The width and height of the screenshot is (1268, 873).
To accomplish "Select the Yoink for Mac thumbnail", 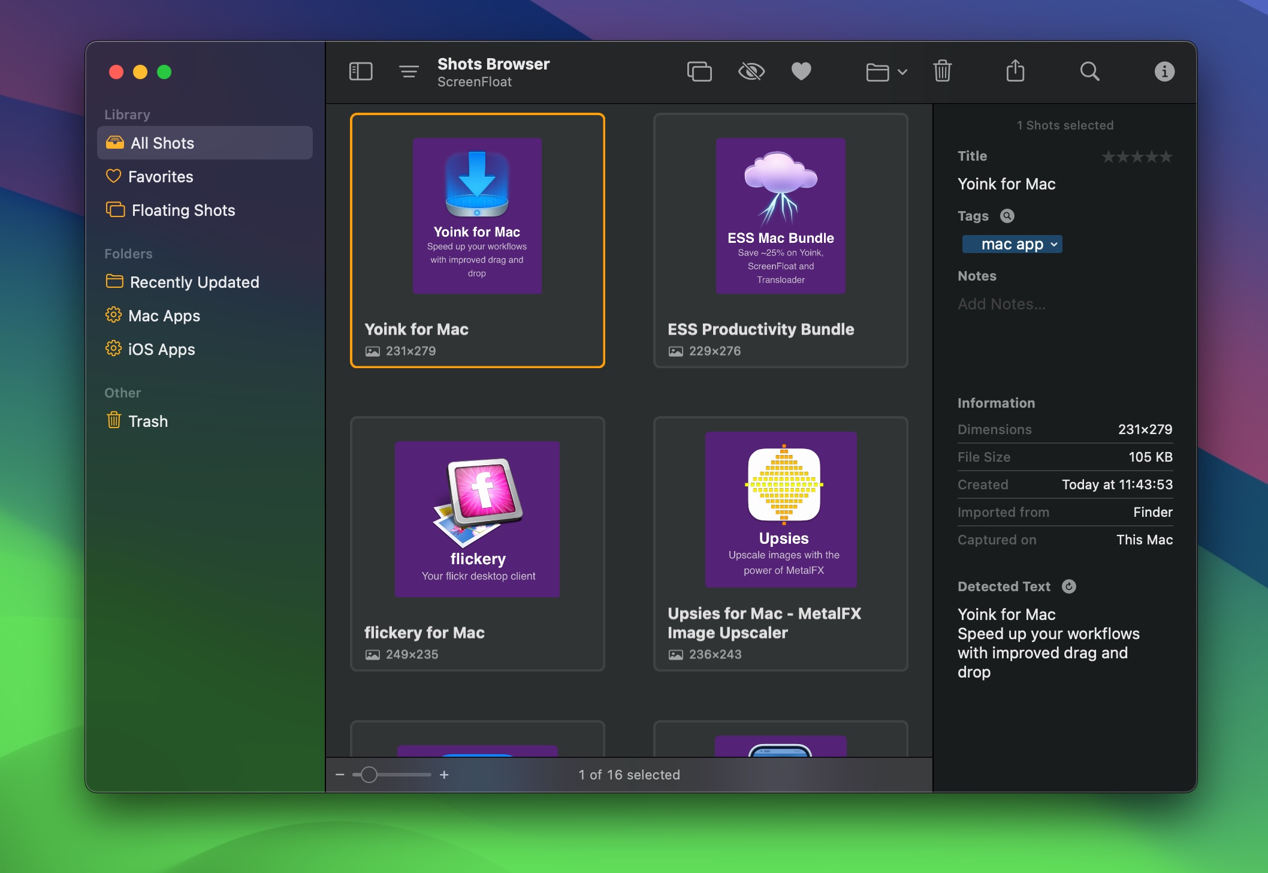I will pos(477,216).
